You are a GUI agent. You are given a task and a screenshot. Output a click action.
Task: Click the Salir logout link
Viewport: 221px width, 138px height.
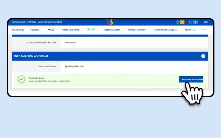(206, 22)
